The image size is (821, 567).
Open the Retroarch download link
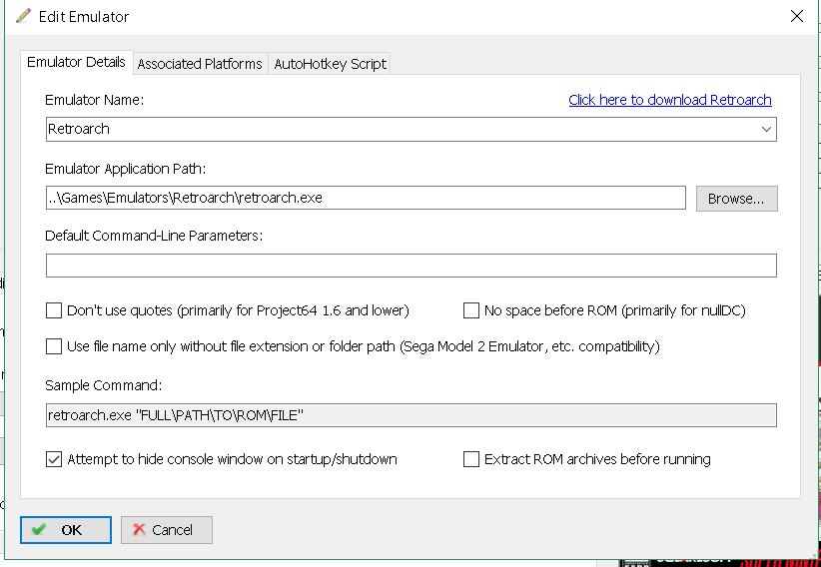[x=669, y=100]
